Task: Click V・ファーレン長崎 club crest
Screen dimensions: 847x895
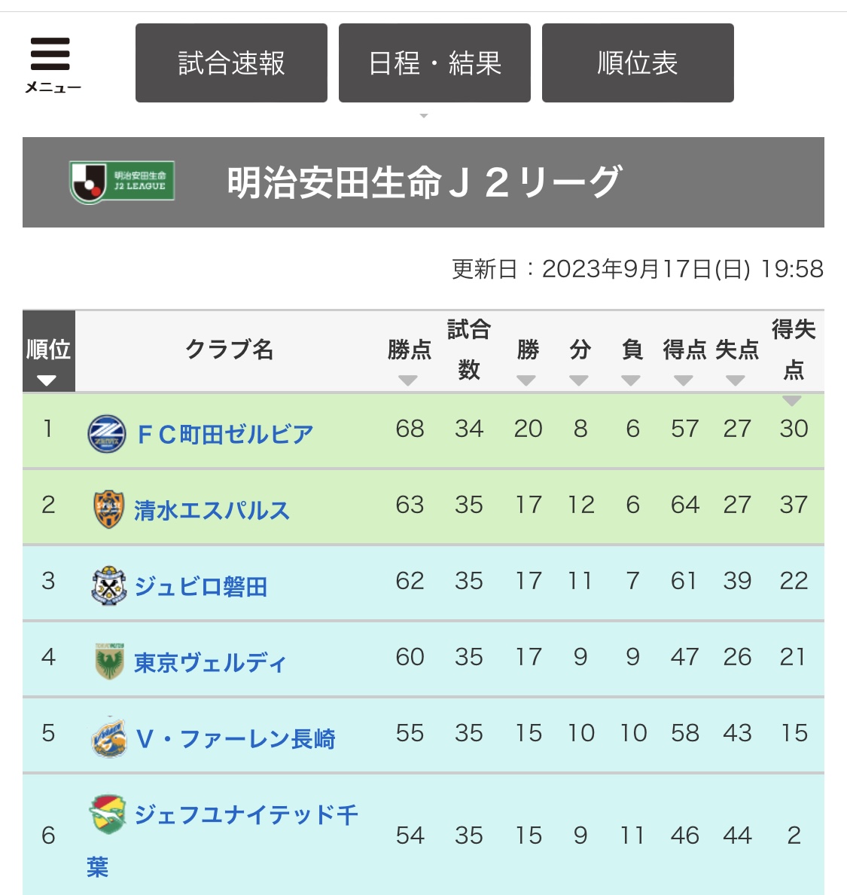Action: pyautogui.click(x=108, y=737)
